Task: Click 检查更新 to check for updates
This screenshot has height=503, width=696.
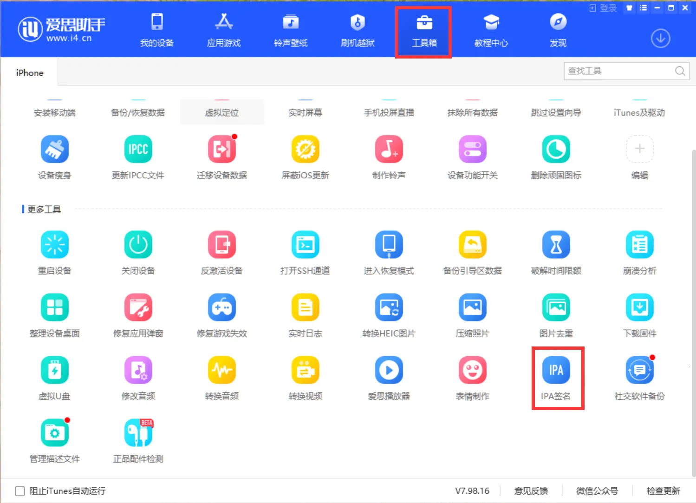Action: tap(663, 490)
